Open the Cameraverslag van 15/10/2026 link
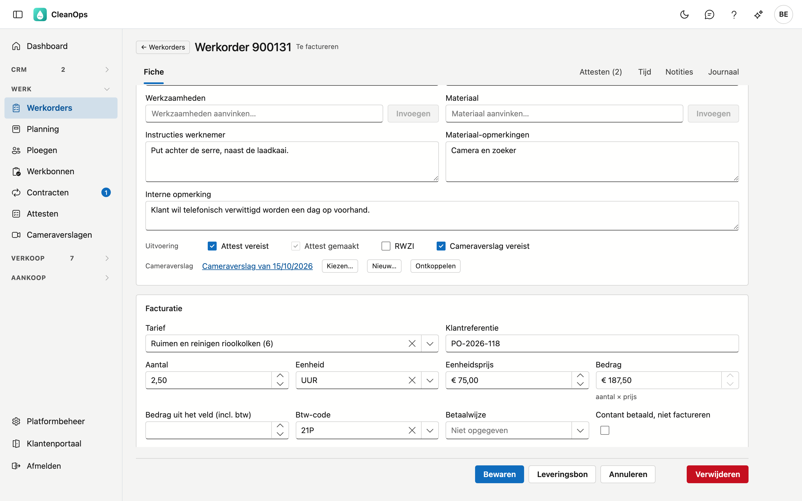This screenshot has height=501, width=802. [257, 266]
